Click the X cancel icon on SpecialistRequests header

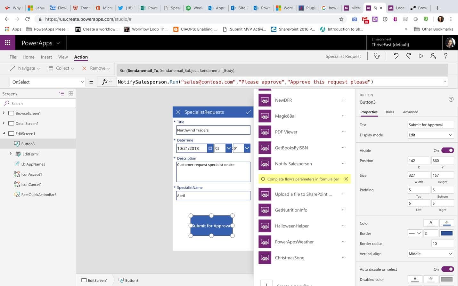pyautogui.click(x=178, y=112)
